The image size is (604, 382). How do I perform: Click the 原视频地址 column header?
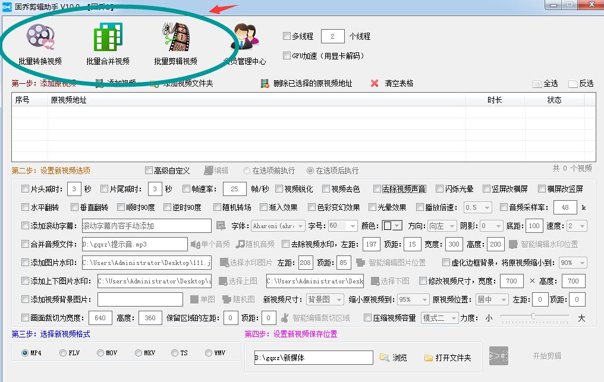coord(257,100)
